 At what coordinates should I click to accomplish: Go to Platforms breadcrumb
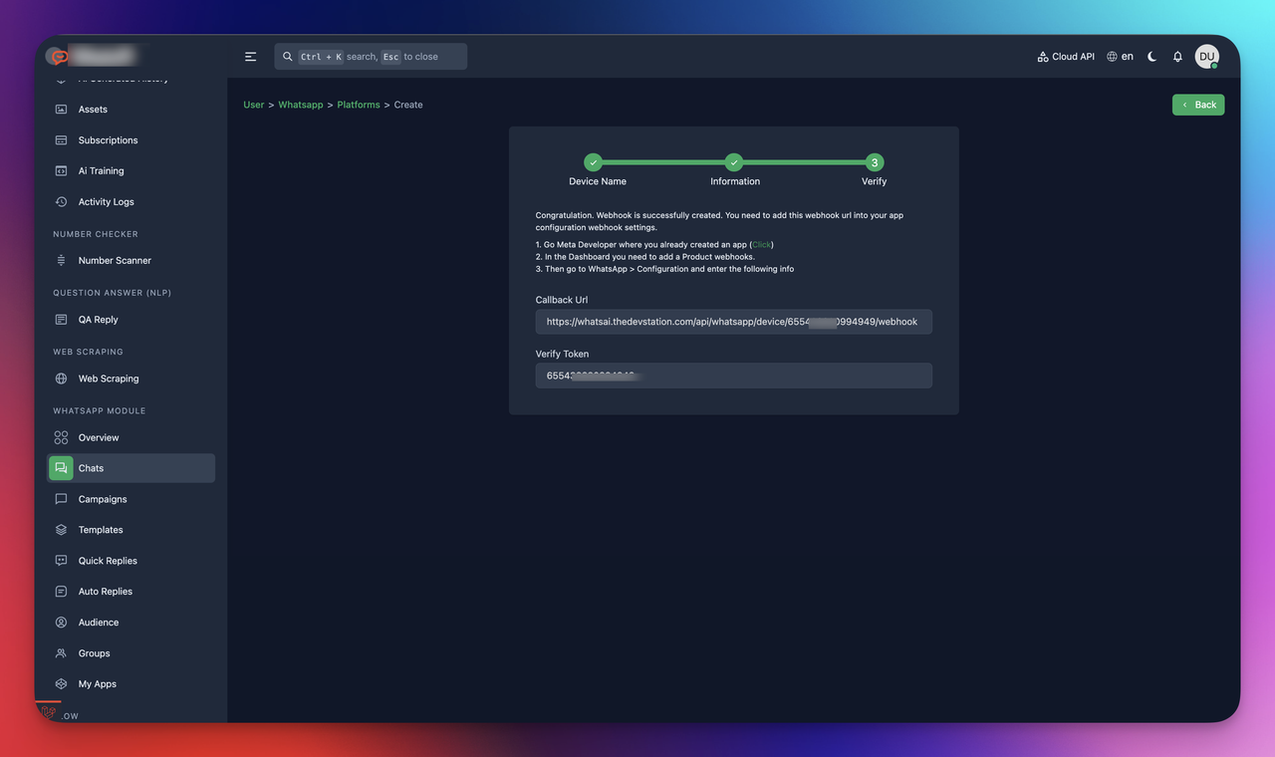[359, 105]
